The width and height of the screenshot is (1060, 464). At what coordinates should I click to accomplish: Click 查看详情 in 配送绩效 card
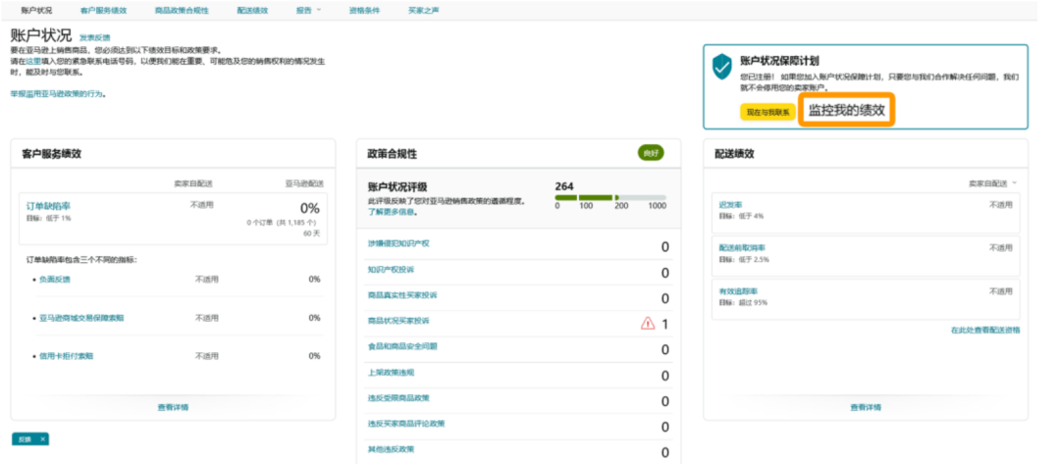tap(866, 407)
